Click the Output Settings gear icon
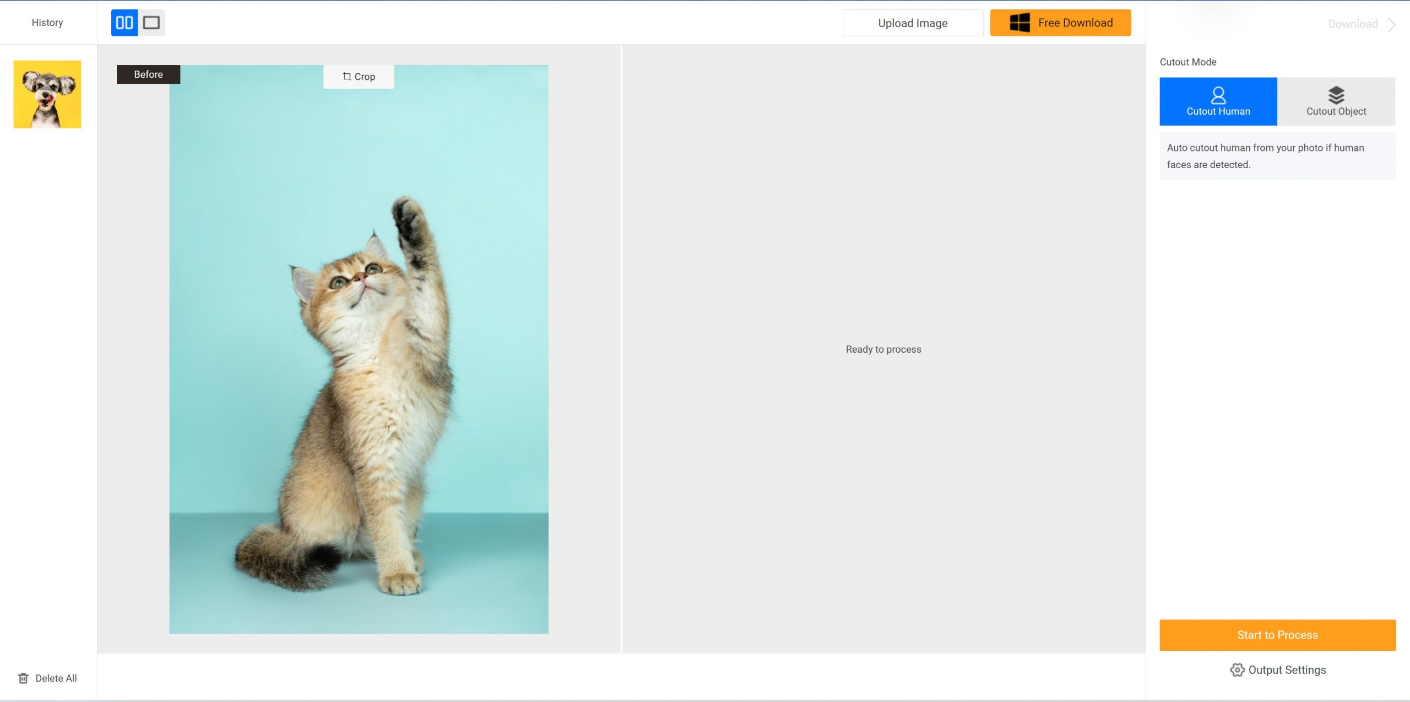 pos(1237,669)
